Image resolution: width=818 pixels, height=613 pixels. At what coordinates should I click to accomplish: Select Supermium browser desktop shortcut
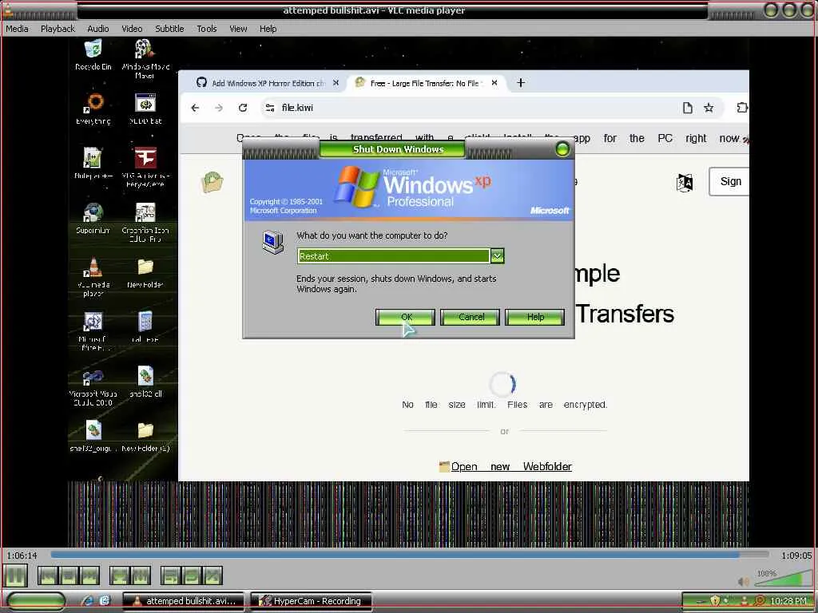[x=93, y=219]
